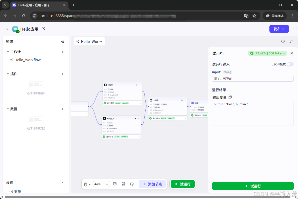Collapse the 插件 section
This screenshot has width=298, height=199.
coord(8,74)
